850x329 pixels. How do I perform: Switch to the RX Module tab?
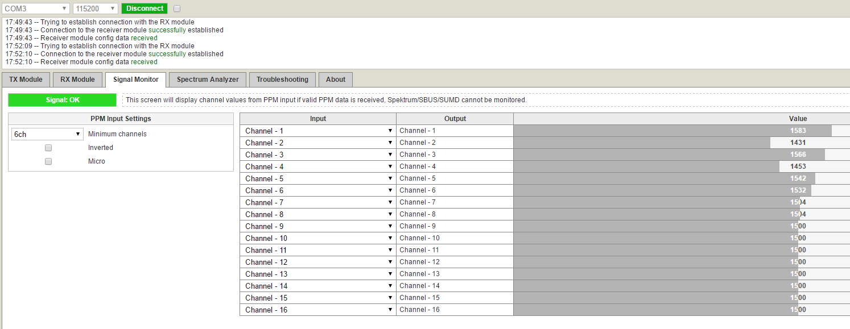click(x=77, y=80)
